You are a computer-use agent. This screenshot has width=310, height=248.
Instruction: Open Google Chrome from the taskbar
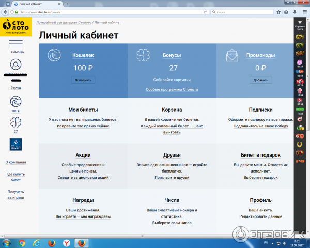tap(22, 242)
